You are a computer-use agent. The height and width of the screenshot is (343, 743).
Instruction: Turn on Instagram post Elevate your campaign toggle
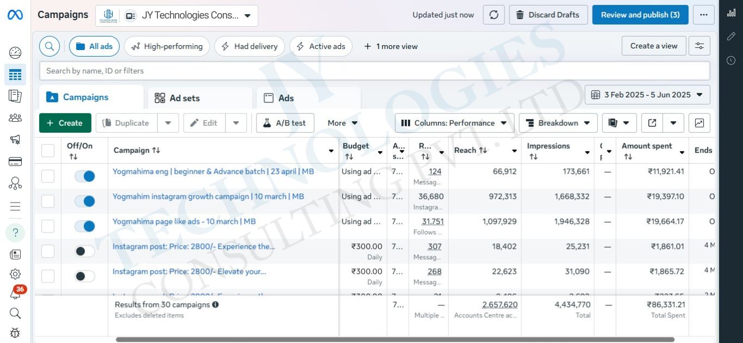pyautogui.click(x=84, y=276)
